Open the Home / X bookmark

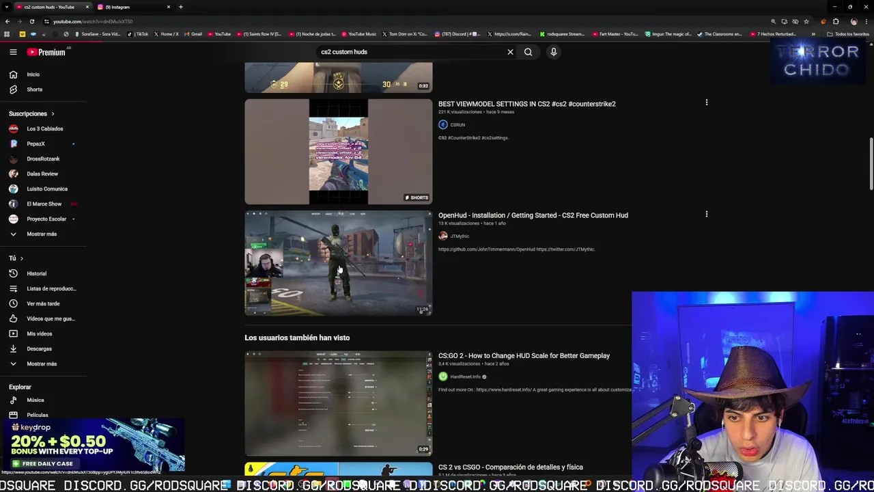coord(167,34)
